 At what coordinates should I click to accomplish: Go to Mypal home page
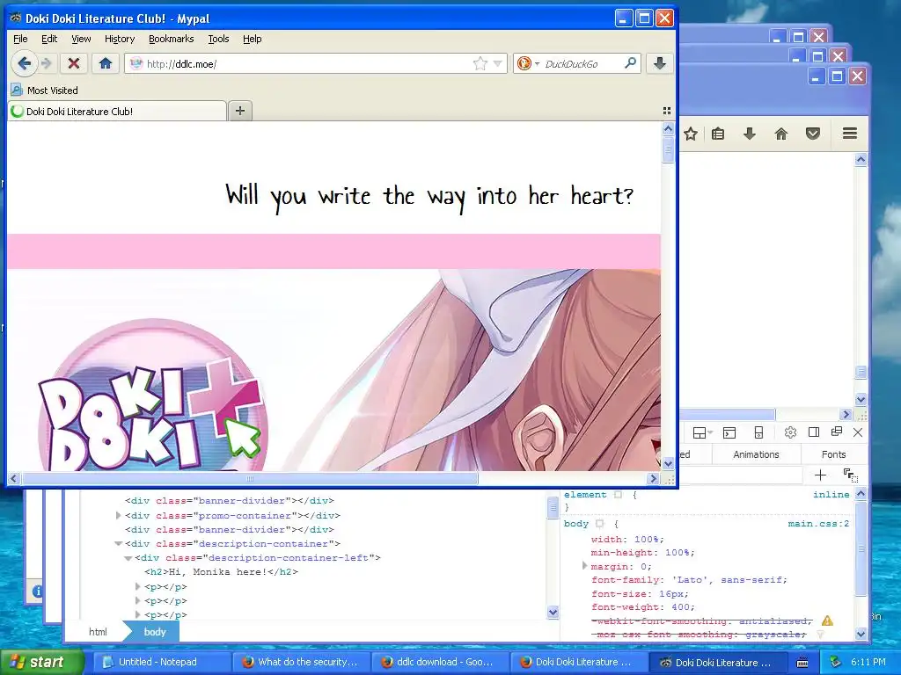pyautogui.click(x=106, y=63)
